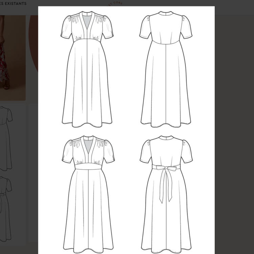
Task: Dismiss lightbox via dark area on the right
Action: click(234, 135)
